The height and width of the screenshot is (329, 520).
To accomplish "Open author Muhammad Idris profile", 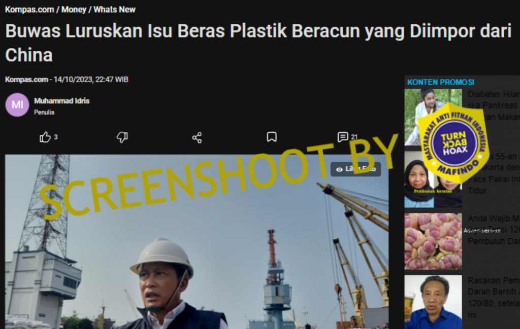I will coord(61,101).
